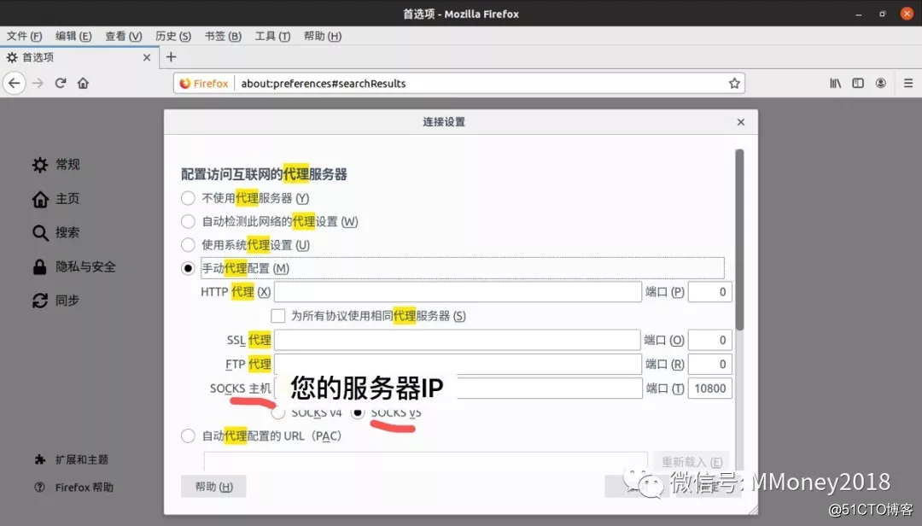922x526 pixels.
Task: Click the forward navigation arrow
Action: point(38,83)
